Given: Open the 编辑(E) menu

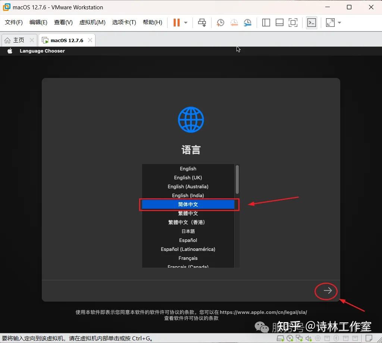Looking at the screenshot, I should click(x=38, y=22).
